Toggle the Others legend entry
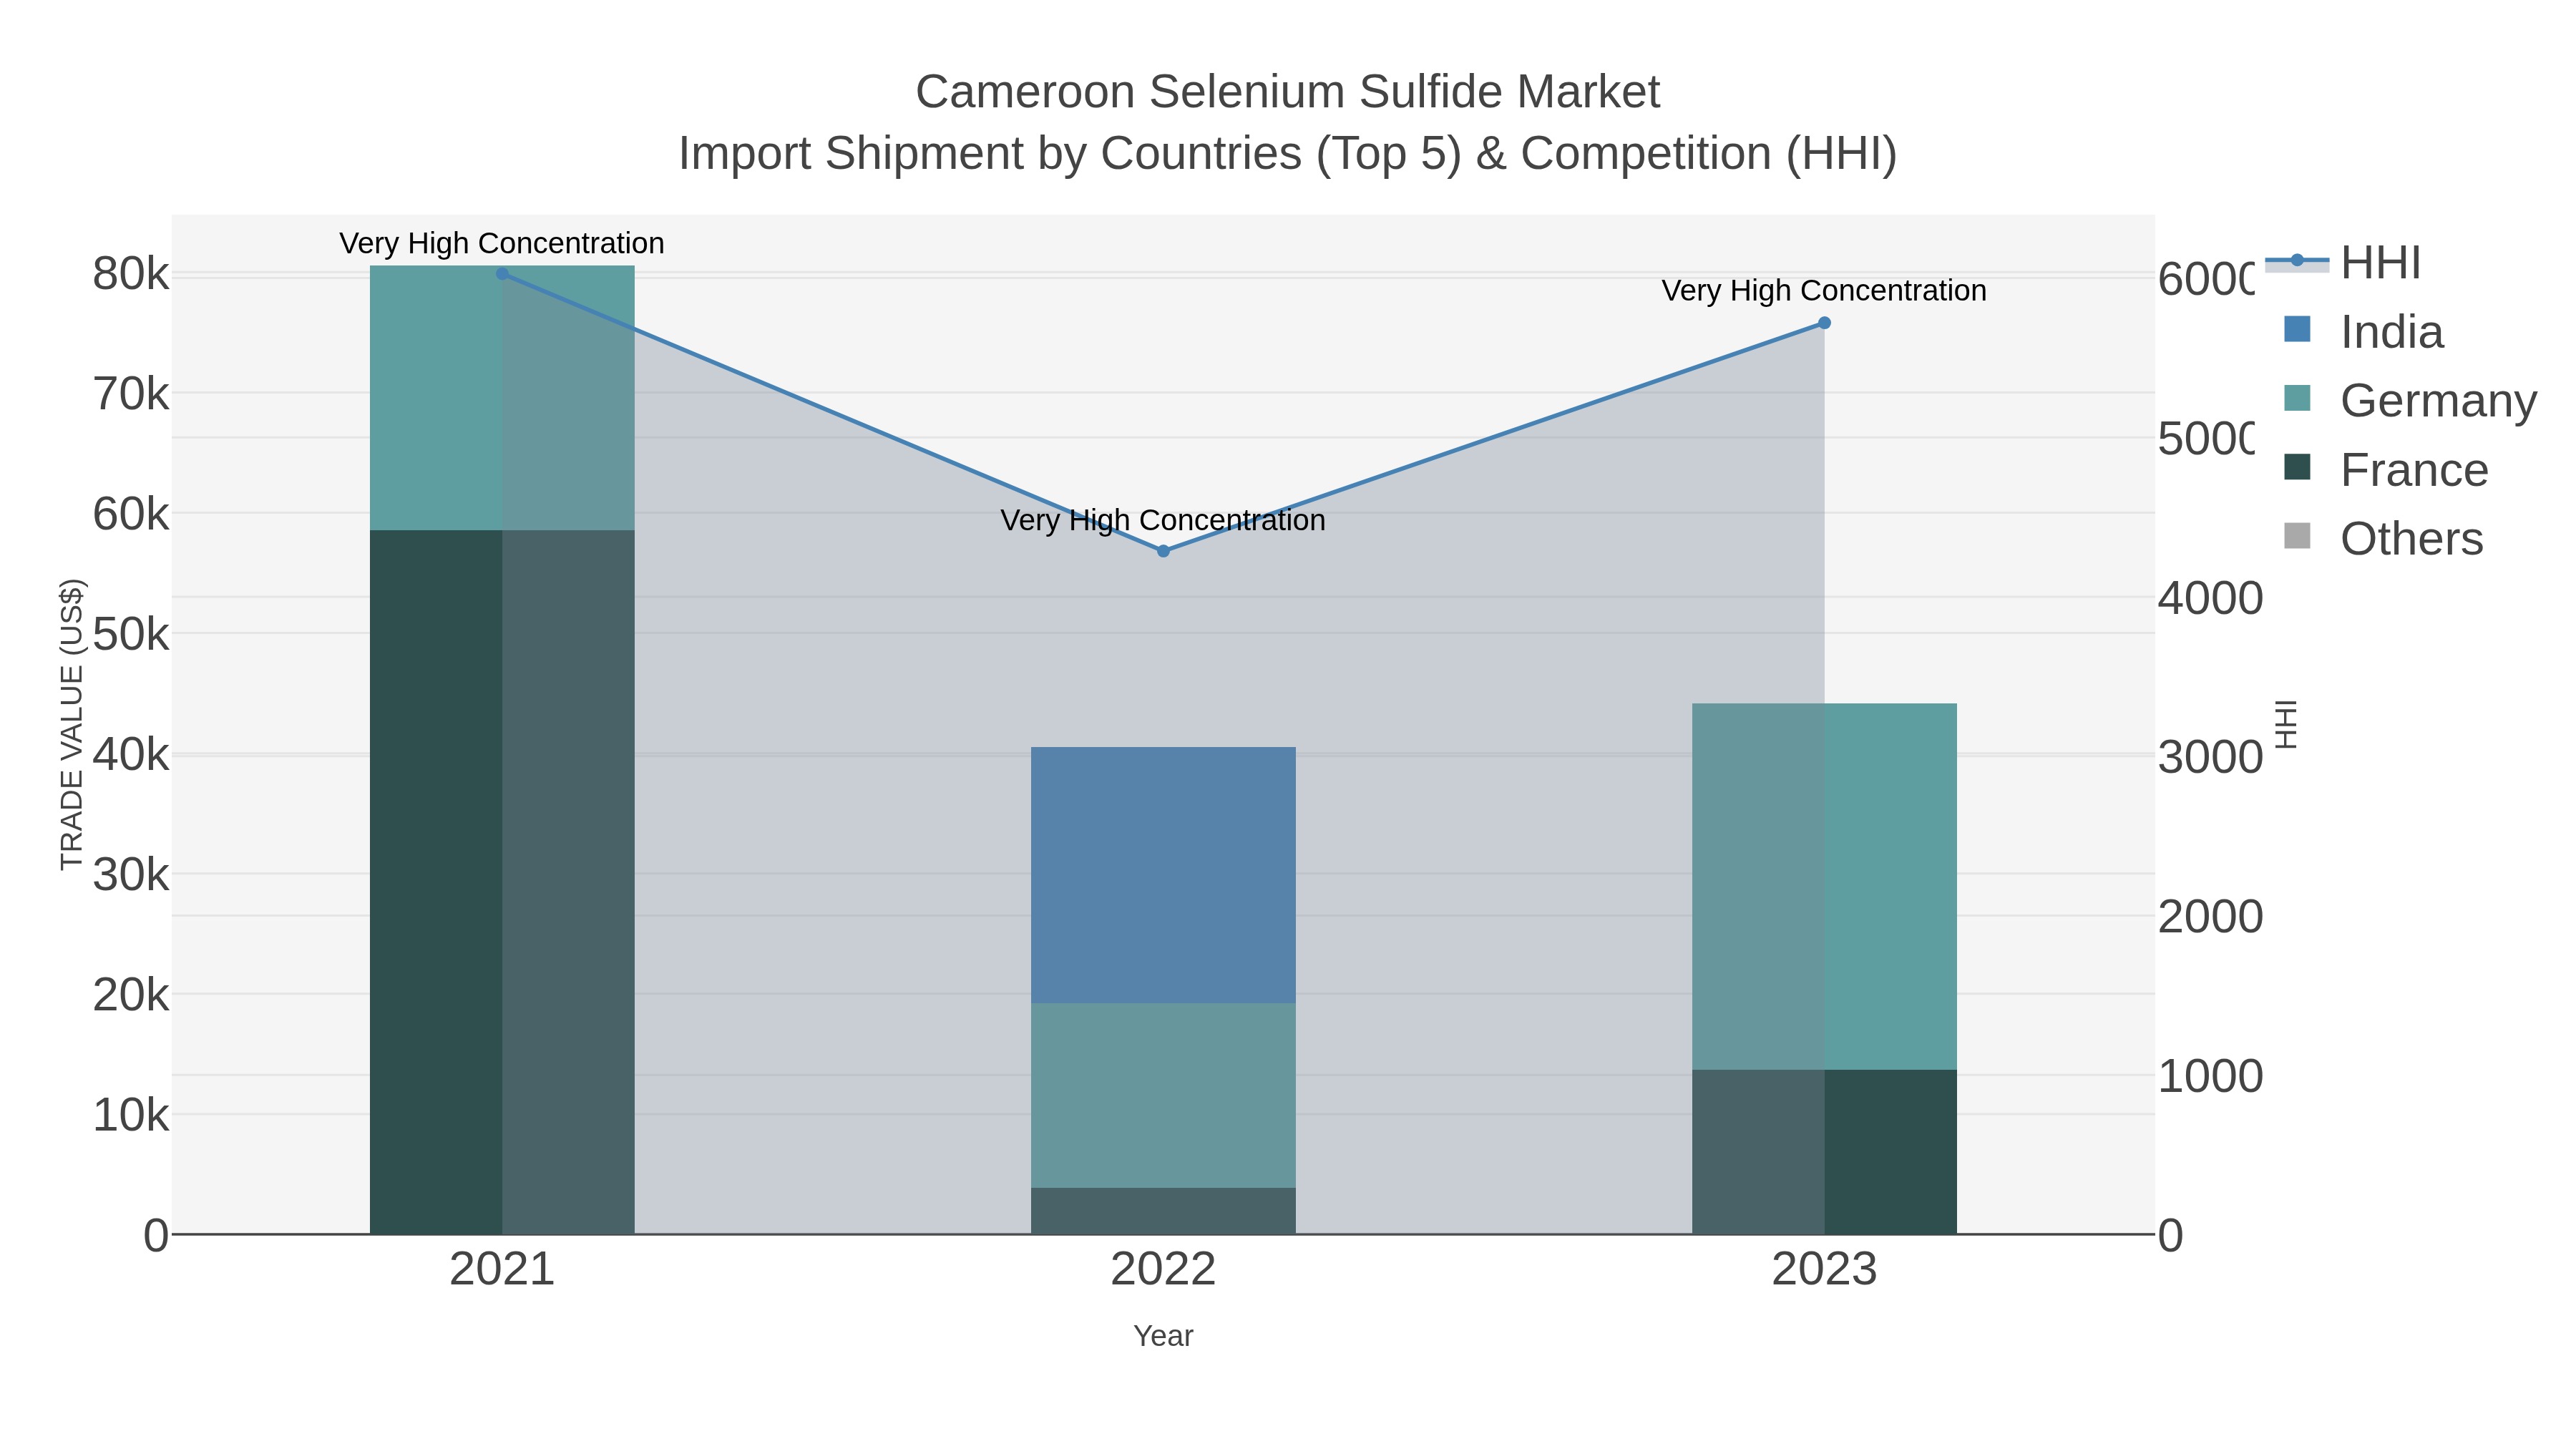The width and height of the screenshot is (2576, 1449). (2384, 538)
